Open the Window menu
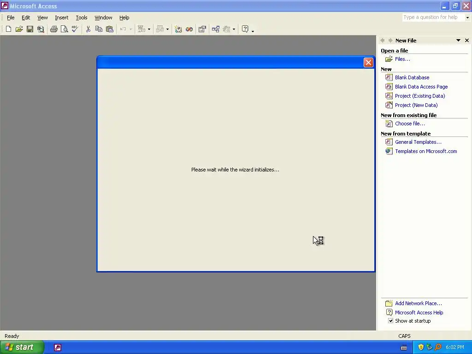The image size is (472, 354). (x=103, y=18)
